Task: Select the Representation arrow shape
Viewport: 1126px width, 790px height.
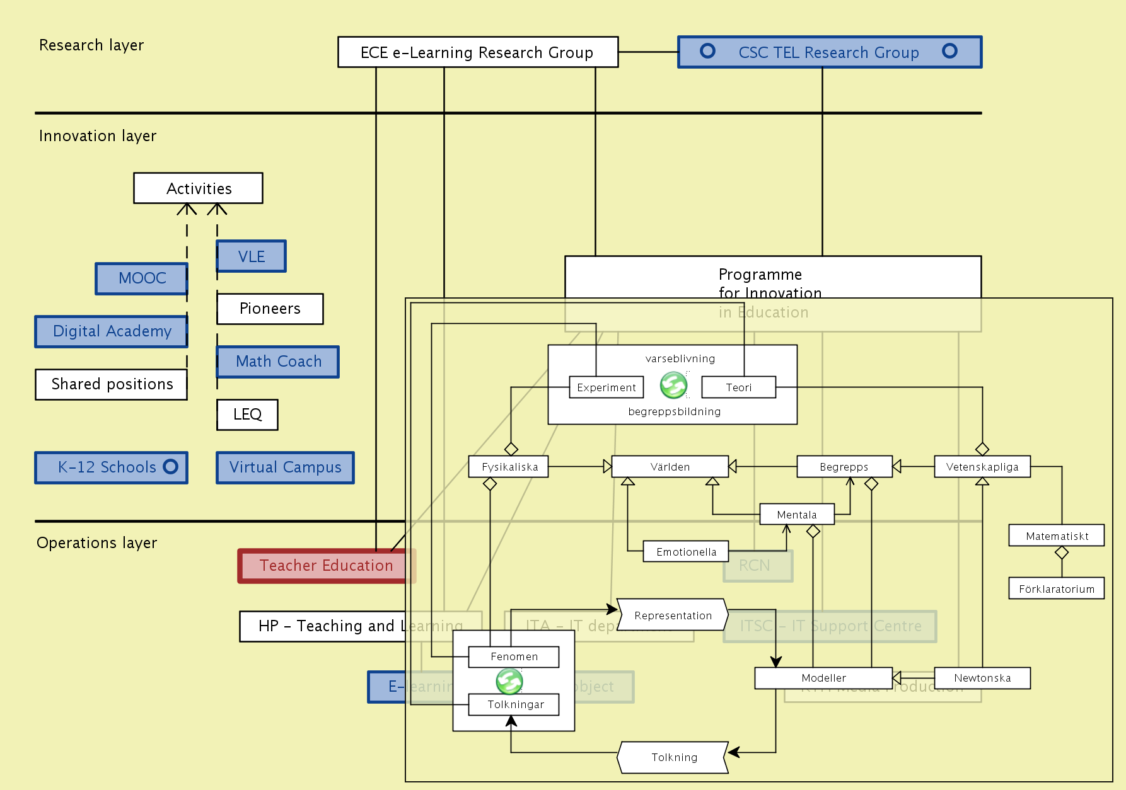Action: (x=673, y=615)
